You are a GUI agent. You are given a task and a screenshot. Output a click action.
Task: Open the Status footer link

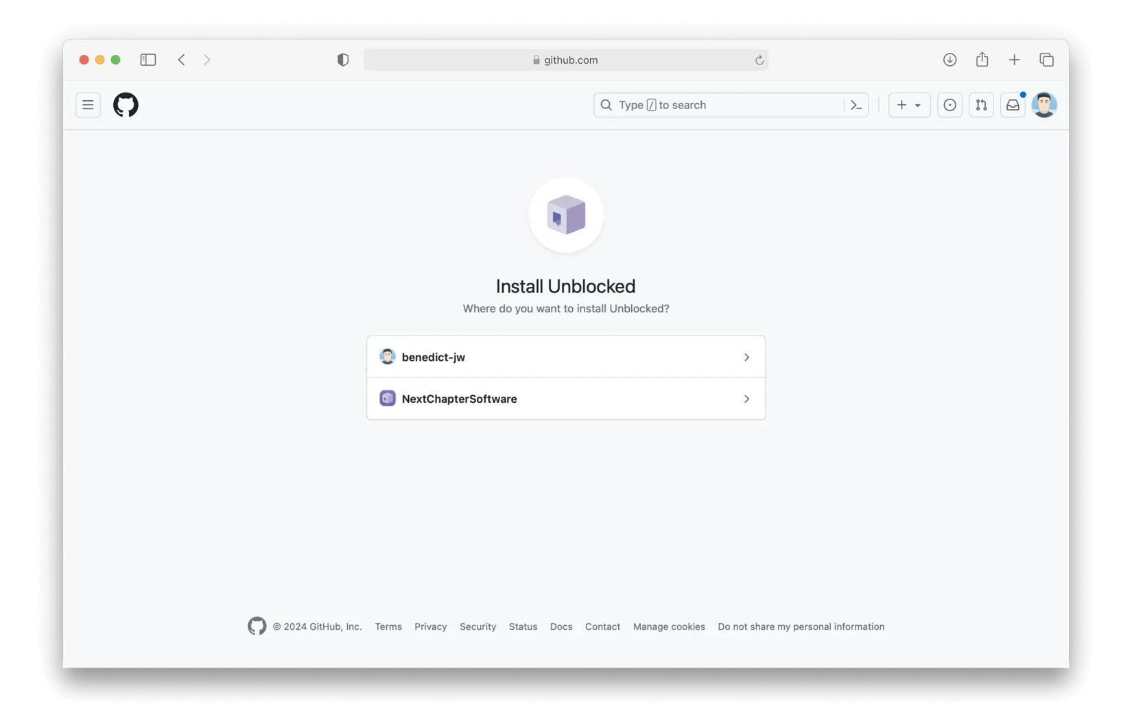523,626
